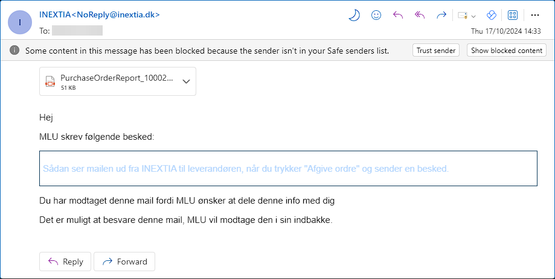This screenshot has height=279, width=555.
Task: Open the Apps grid icon
Action: [513, 15]
